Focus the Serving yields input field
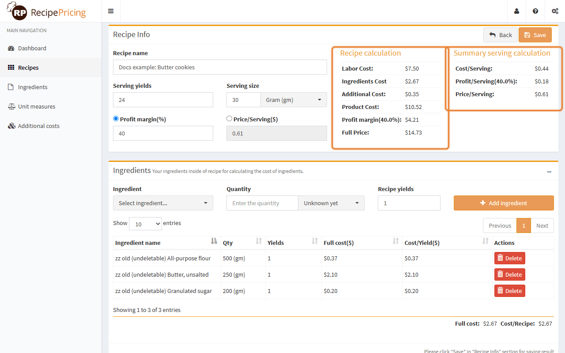Viewport: 565px width, 353px height. [x=163, y=100]
